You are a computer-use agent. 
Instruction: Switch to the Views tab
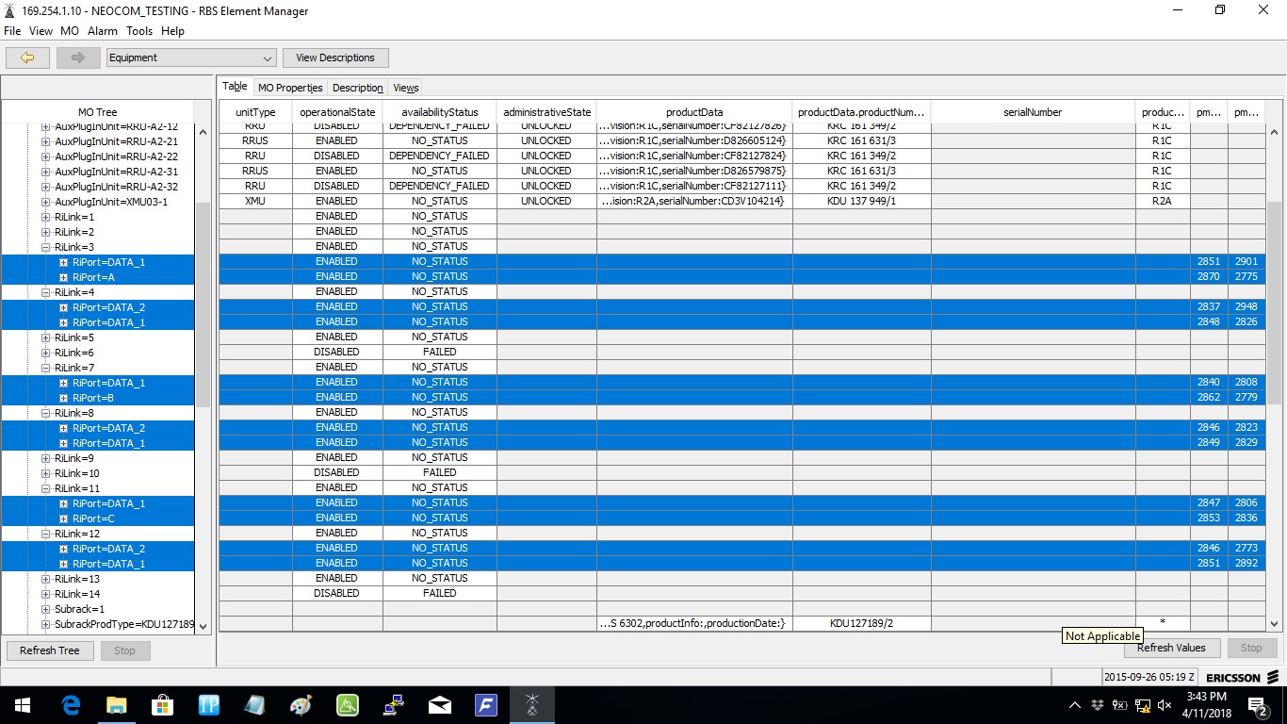(406, 88)
